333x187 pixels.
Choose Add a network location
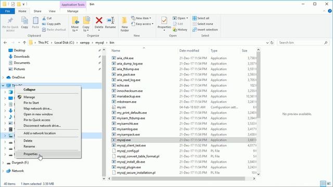pos(48,133)
